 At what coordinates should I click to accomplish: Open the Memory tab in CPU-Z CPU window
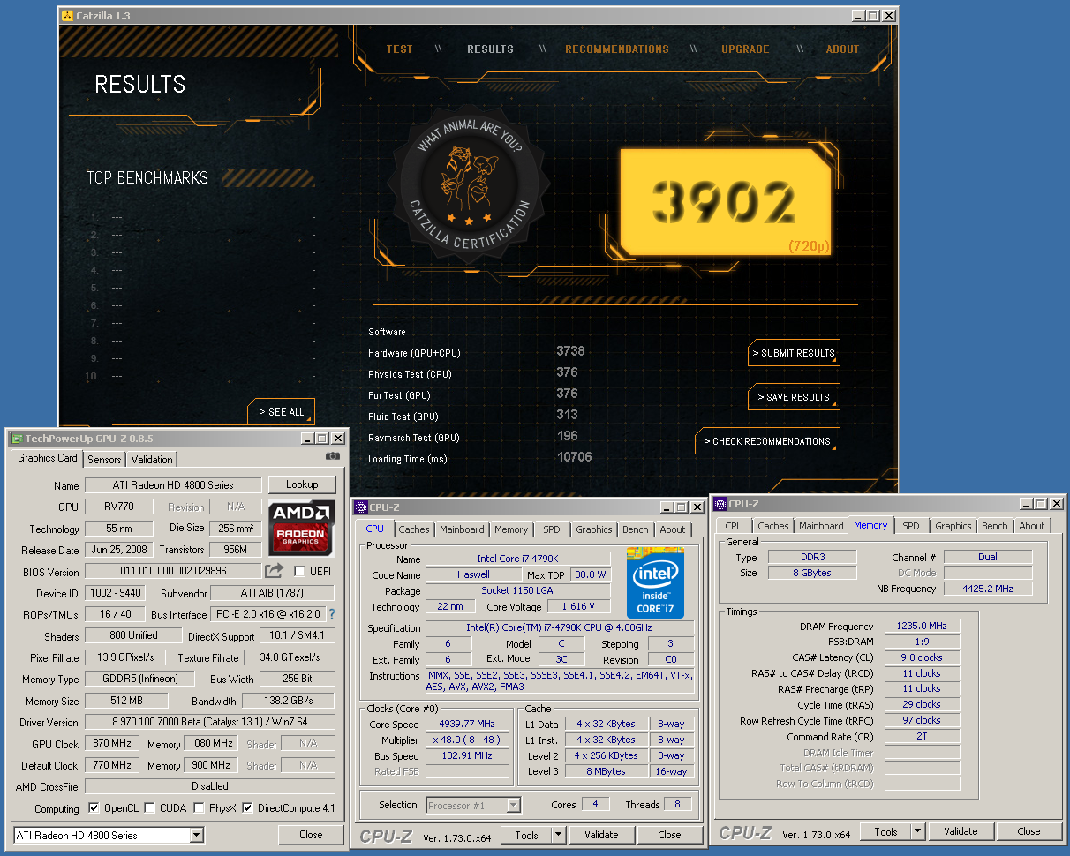tap(511, 529)
